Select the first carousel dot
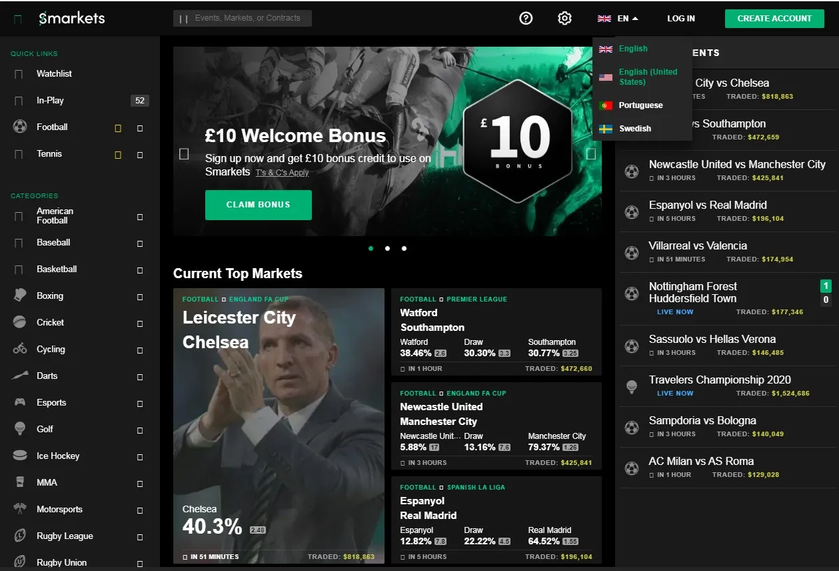This screenshot has height=571, width=839. click(371, 248)
